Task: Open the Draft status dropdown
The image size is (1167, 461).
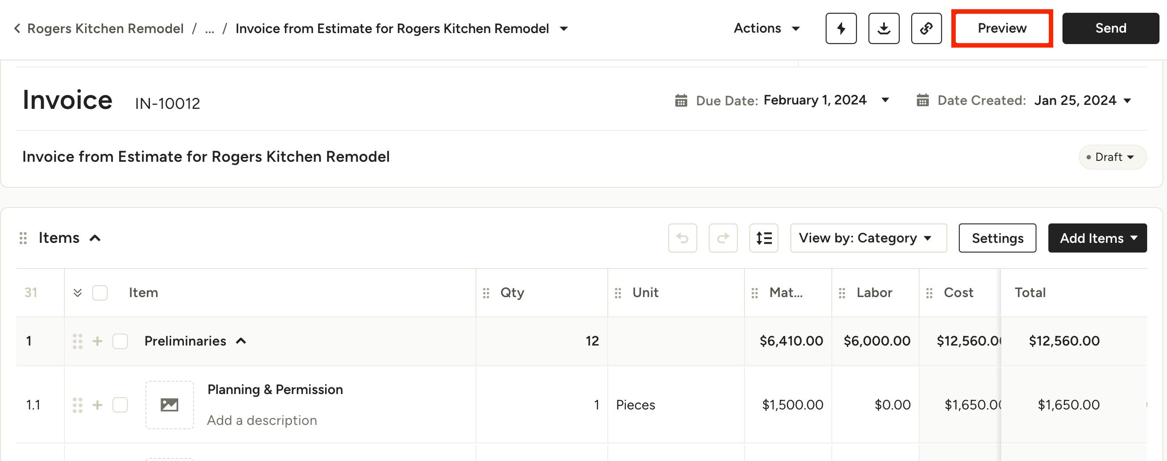Action: point(1112,157)
